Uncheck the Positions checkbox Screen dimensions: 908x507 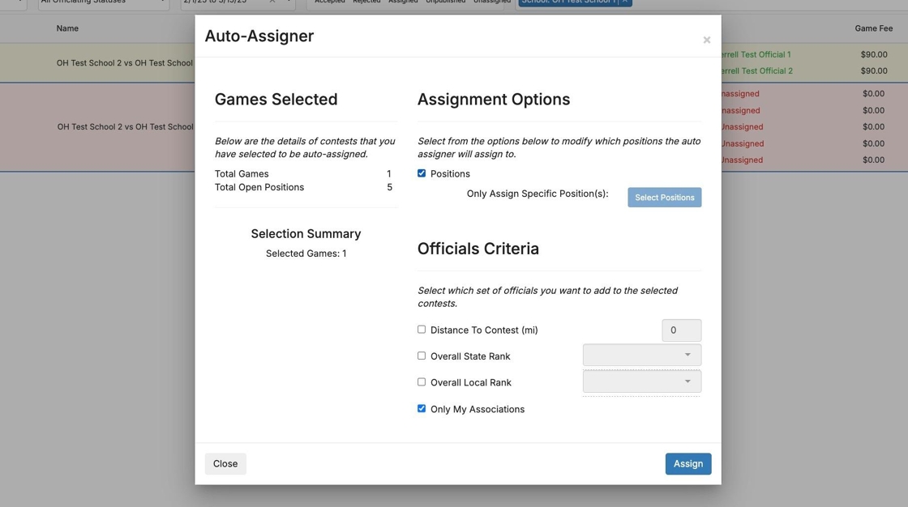pyautogui.click(x=422, y=173)
